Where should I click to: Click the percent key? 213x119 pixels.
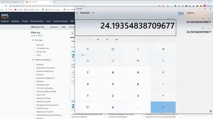(x=88, y=49)
